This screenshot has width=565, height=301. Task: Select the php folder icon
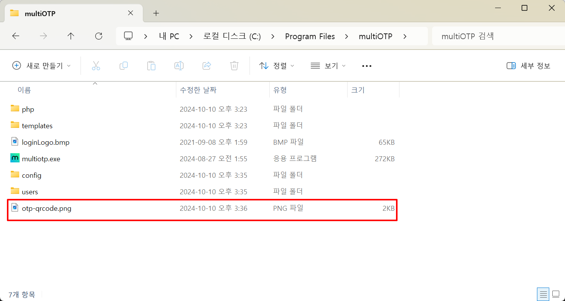(15, 109)
